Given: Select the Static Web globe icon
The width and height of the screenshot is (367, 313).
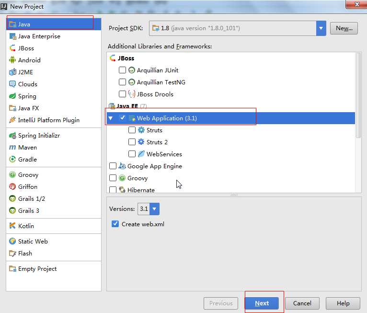Looking at the screenshot, I should coord(12,241).
